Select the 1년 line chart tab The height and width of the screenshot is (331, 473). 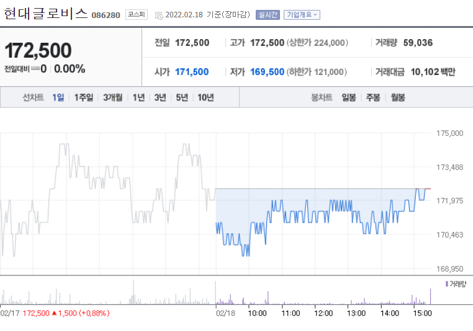click(x=139, y=97)
